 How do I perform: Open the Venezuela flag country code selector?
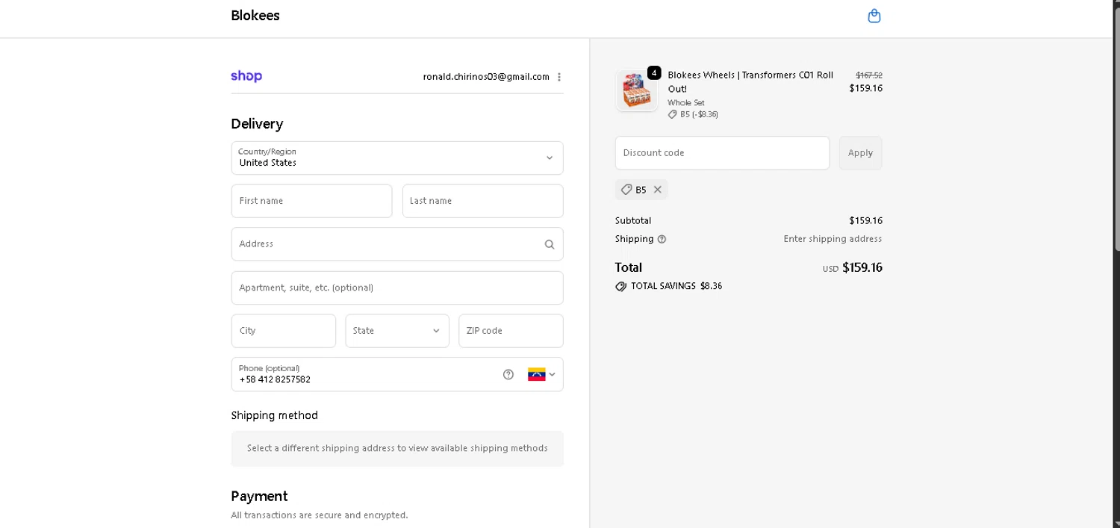click(542, 374)
